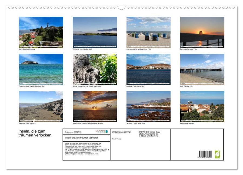Open the Sonnenaufgang auf Föhr sunrise photo

202,32
